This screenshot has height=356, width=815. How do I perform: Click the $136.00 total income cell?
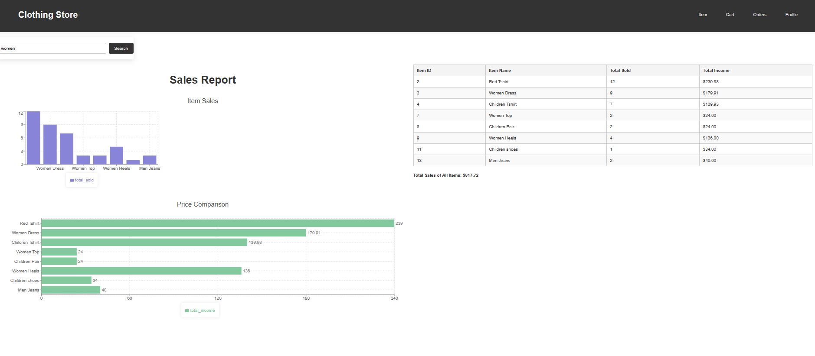click(x=756, y=138)
